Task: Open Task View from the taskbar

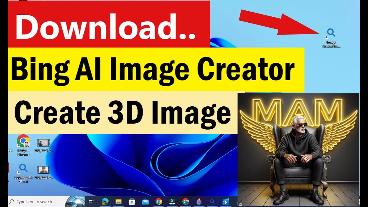Action: [x=91, y=202]
